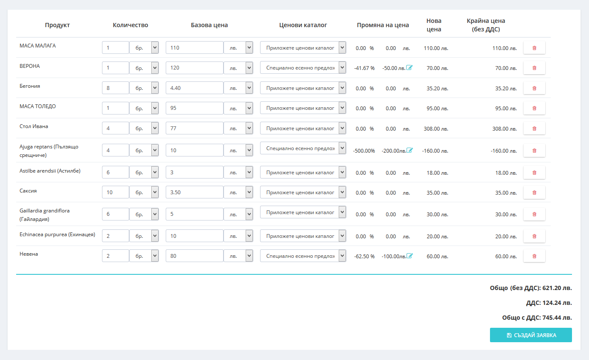589x360 pixels.
Task: Click the Промяна на цена column header
Action: [383, 25]
